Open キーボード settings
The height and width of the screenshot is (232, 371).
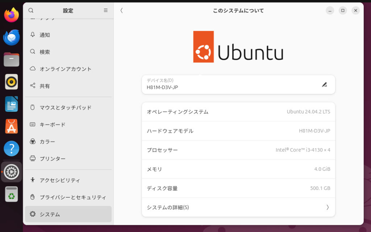[68, 125]
